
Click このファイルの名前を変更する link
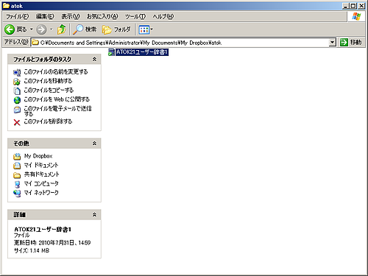point(56,72)
